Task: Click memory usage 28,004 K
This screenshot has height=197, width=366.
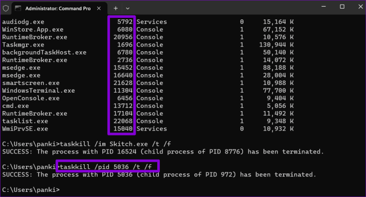Action: click(278, 76)
